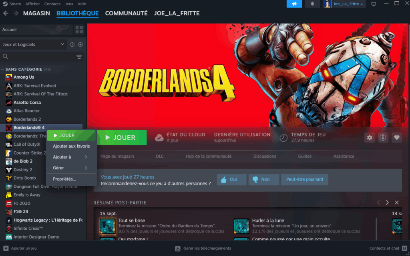Go forward with the right arrow
The width and height of the screenshot is (410, 256).
pos(16,13)
